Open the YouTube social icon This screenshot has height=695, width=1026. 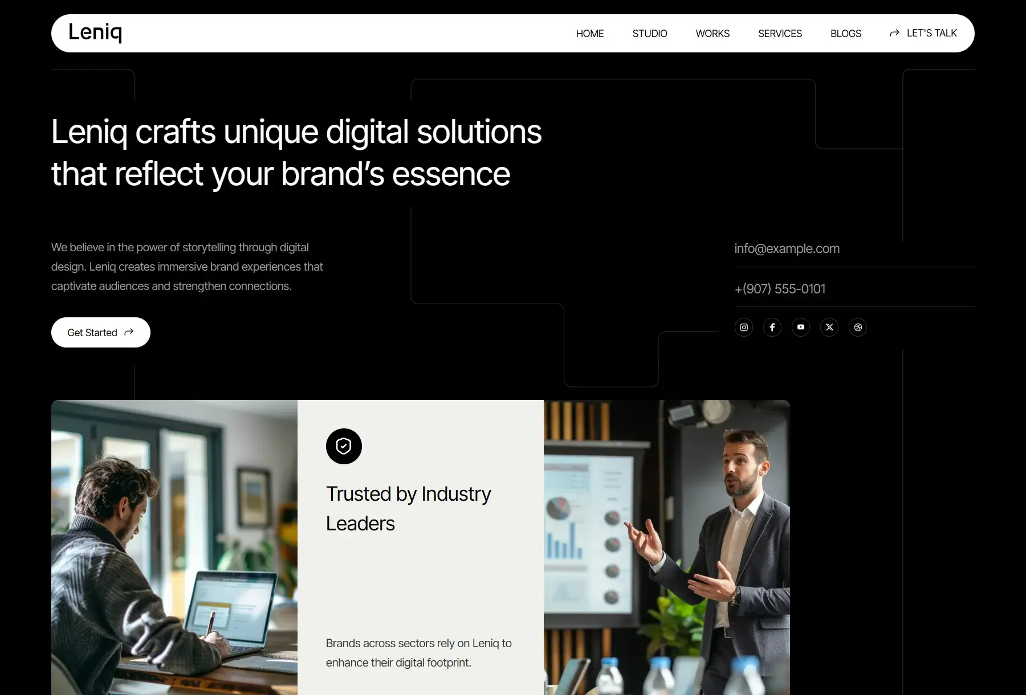tap(801, 327)
